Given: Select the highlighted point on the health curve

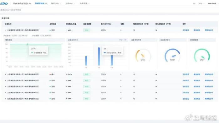Looking at the screenshot, I should 27,44.
